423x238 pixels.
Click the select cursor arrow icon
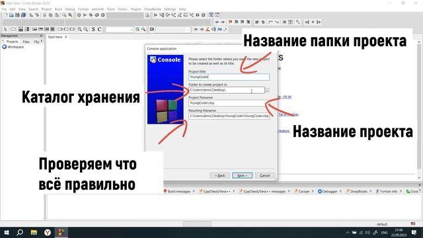pos(5,29)
